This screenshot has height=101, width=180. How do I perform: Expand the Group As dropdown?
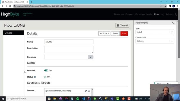pos(91,57)
